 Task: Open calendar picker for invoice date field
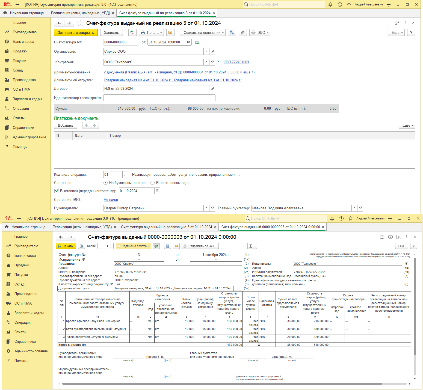[x=188, y=42]
